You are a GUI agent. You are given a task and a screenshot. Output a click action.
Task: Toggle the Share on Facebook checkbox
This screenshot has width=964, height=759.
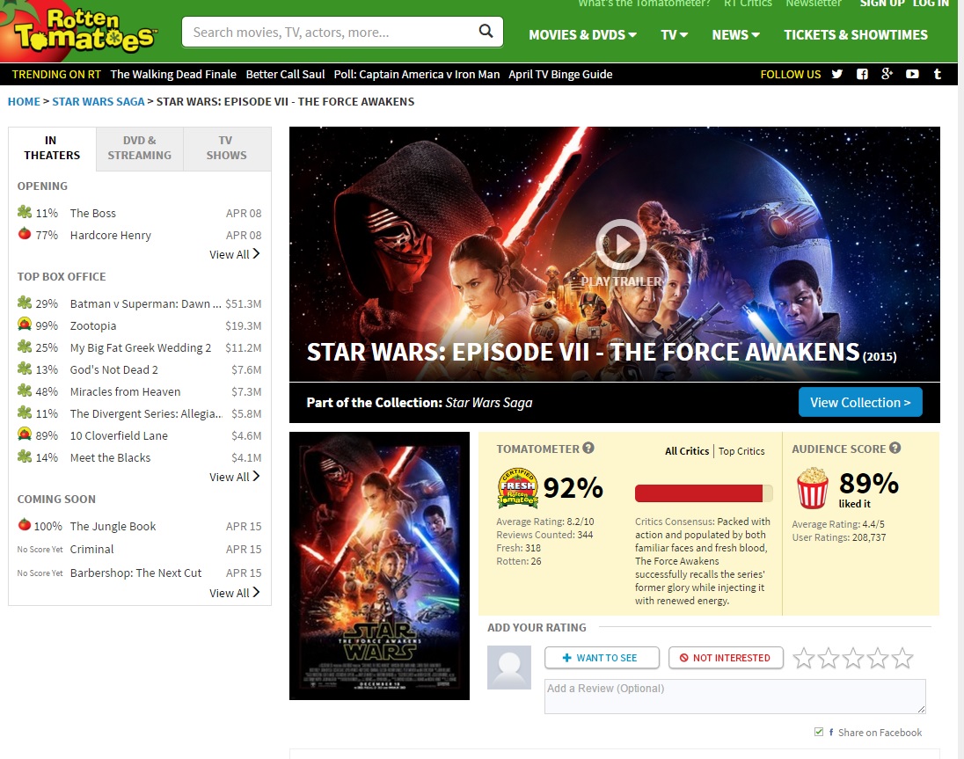coord(818,732)
